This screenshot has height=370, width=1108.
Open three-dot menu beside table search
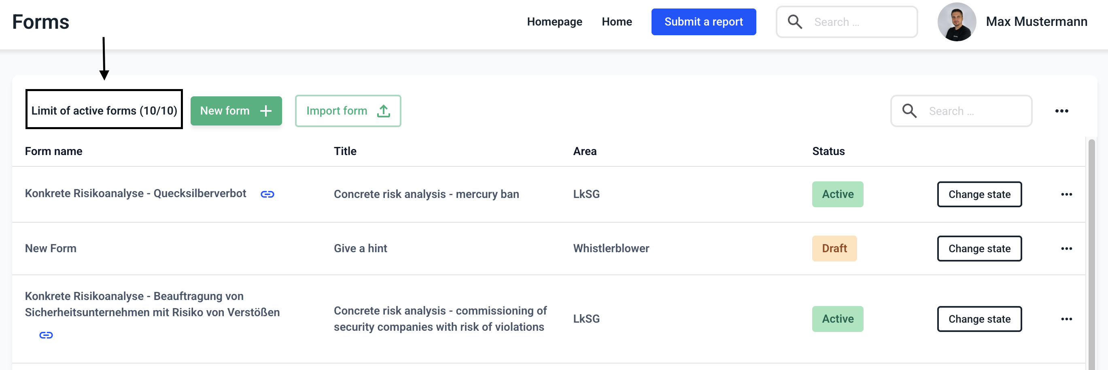point(1061,111)
